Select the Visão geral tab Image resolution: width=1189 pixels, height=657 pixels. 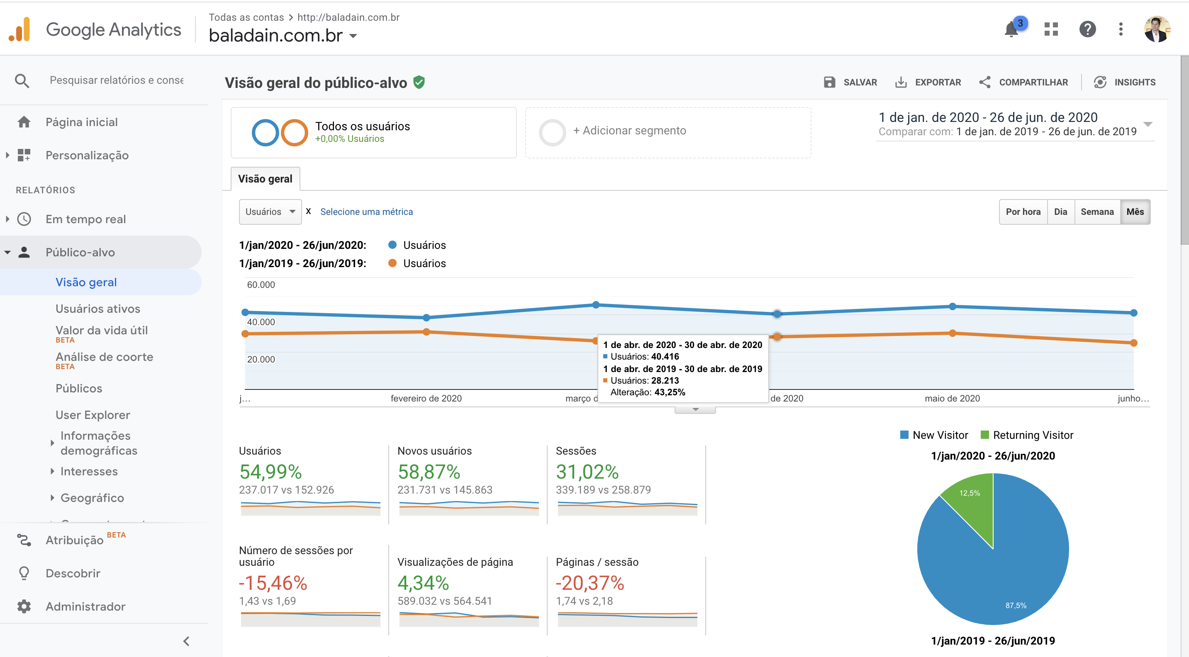[265, 179]
